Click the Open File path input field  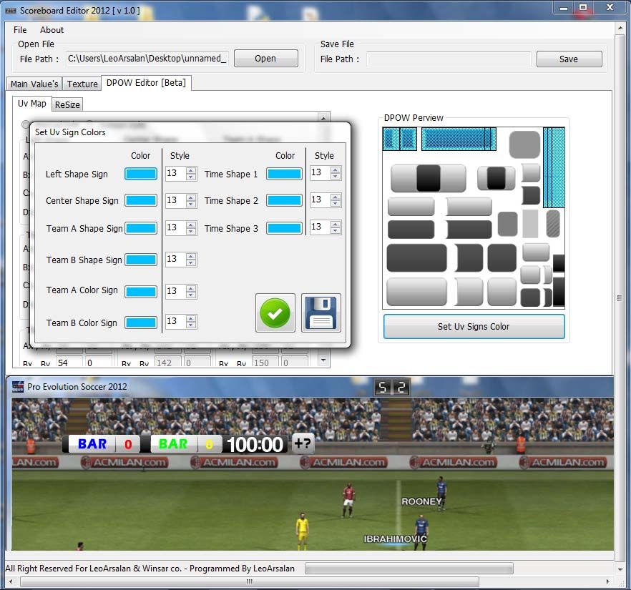(x=147, y=59)
